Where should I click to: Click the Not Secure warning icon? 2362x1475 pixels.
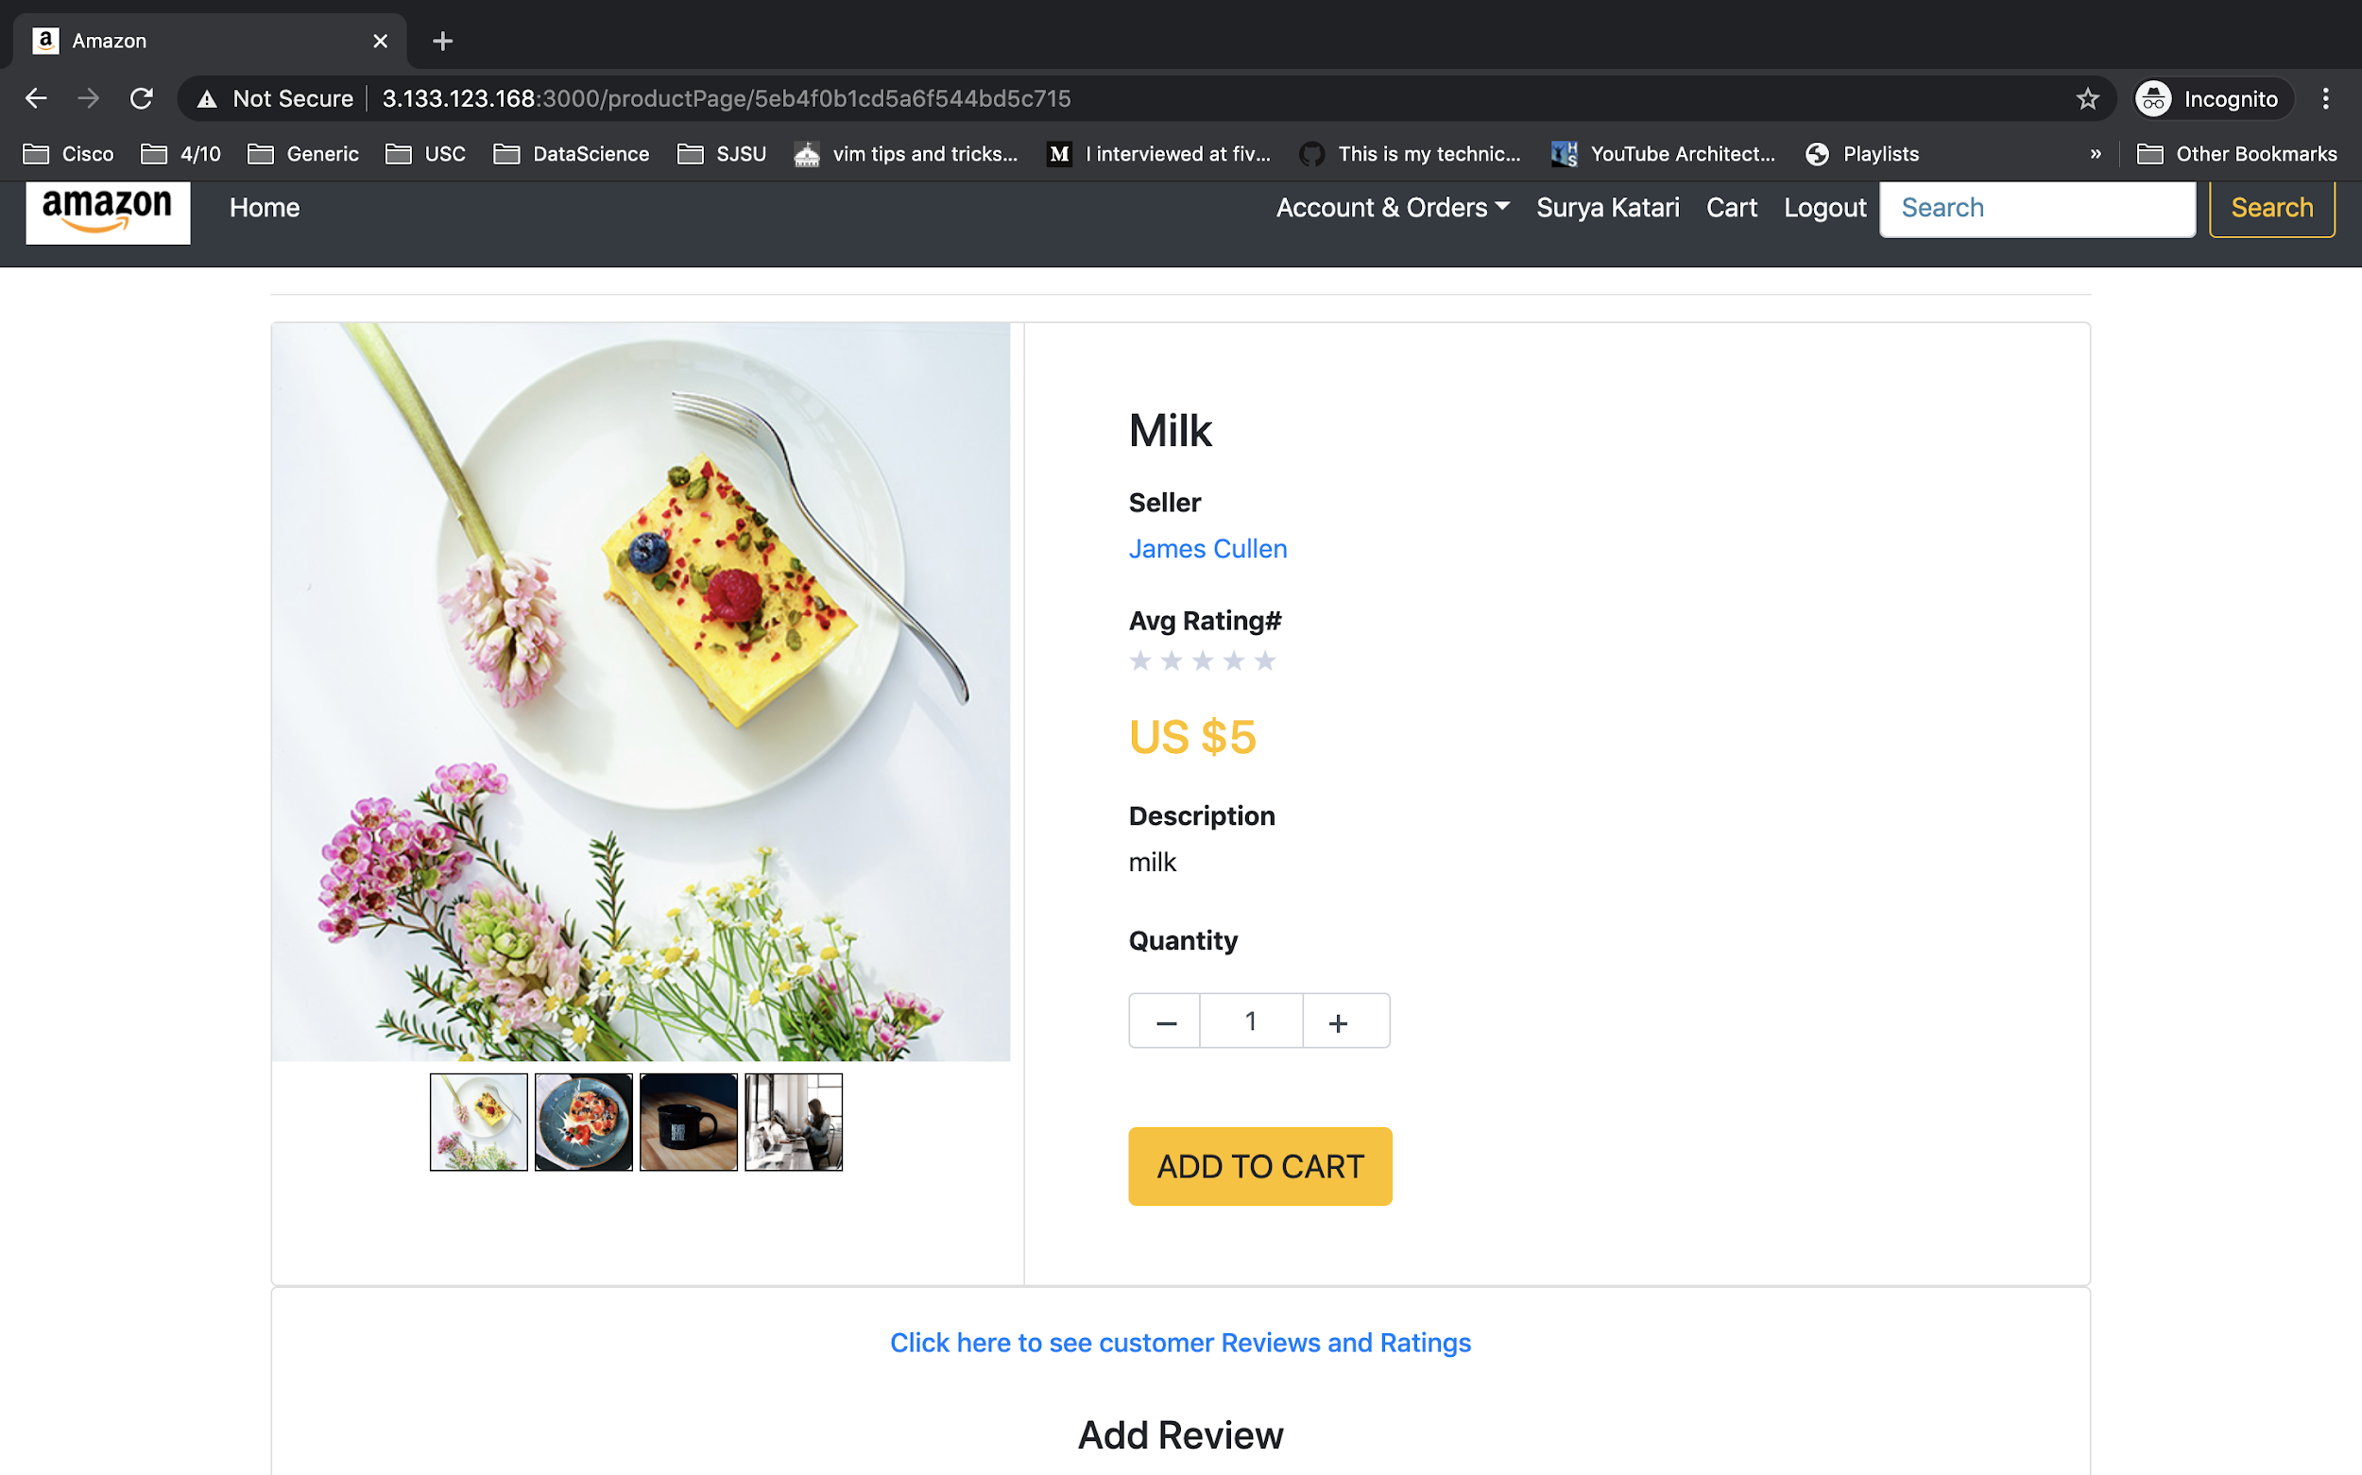207,98
